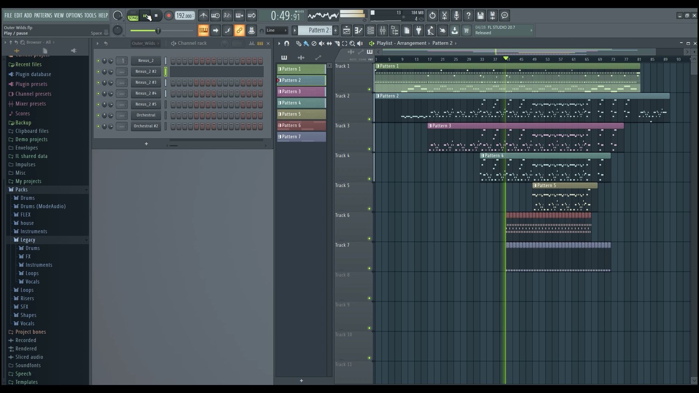The image size is (699, 393).
Task: Select the Paint brush tool in playlist
Action: coord(306,43)
